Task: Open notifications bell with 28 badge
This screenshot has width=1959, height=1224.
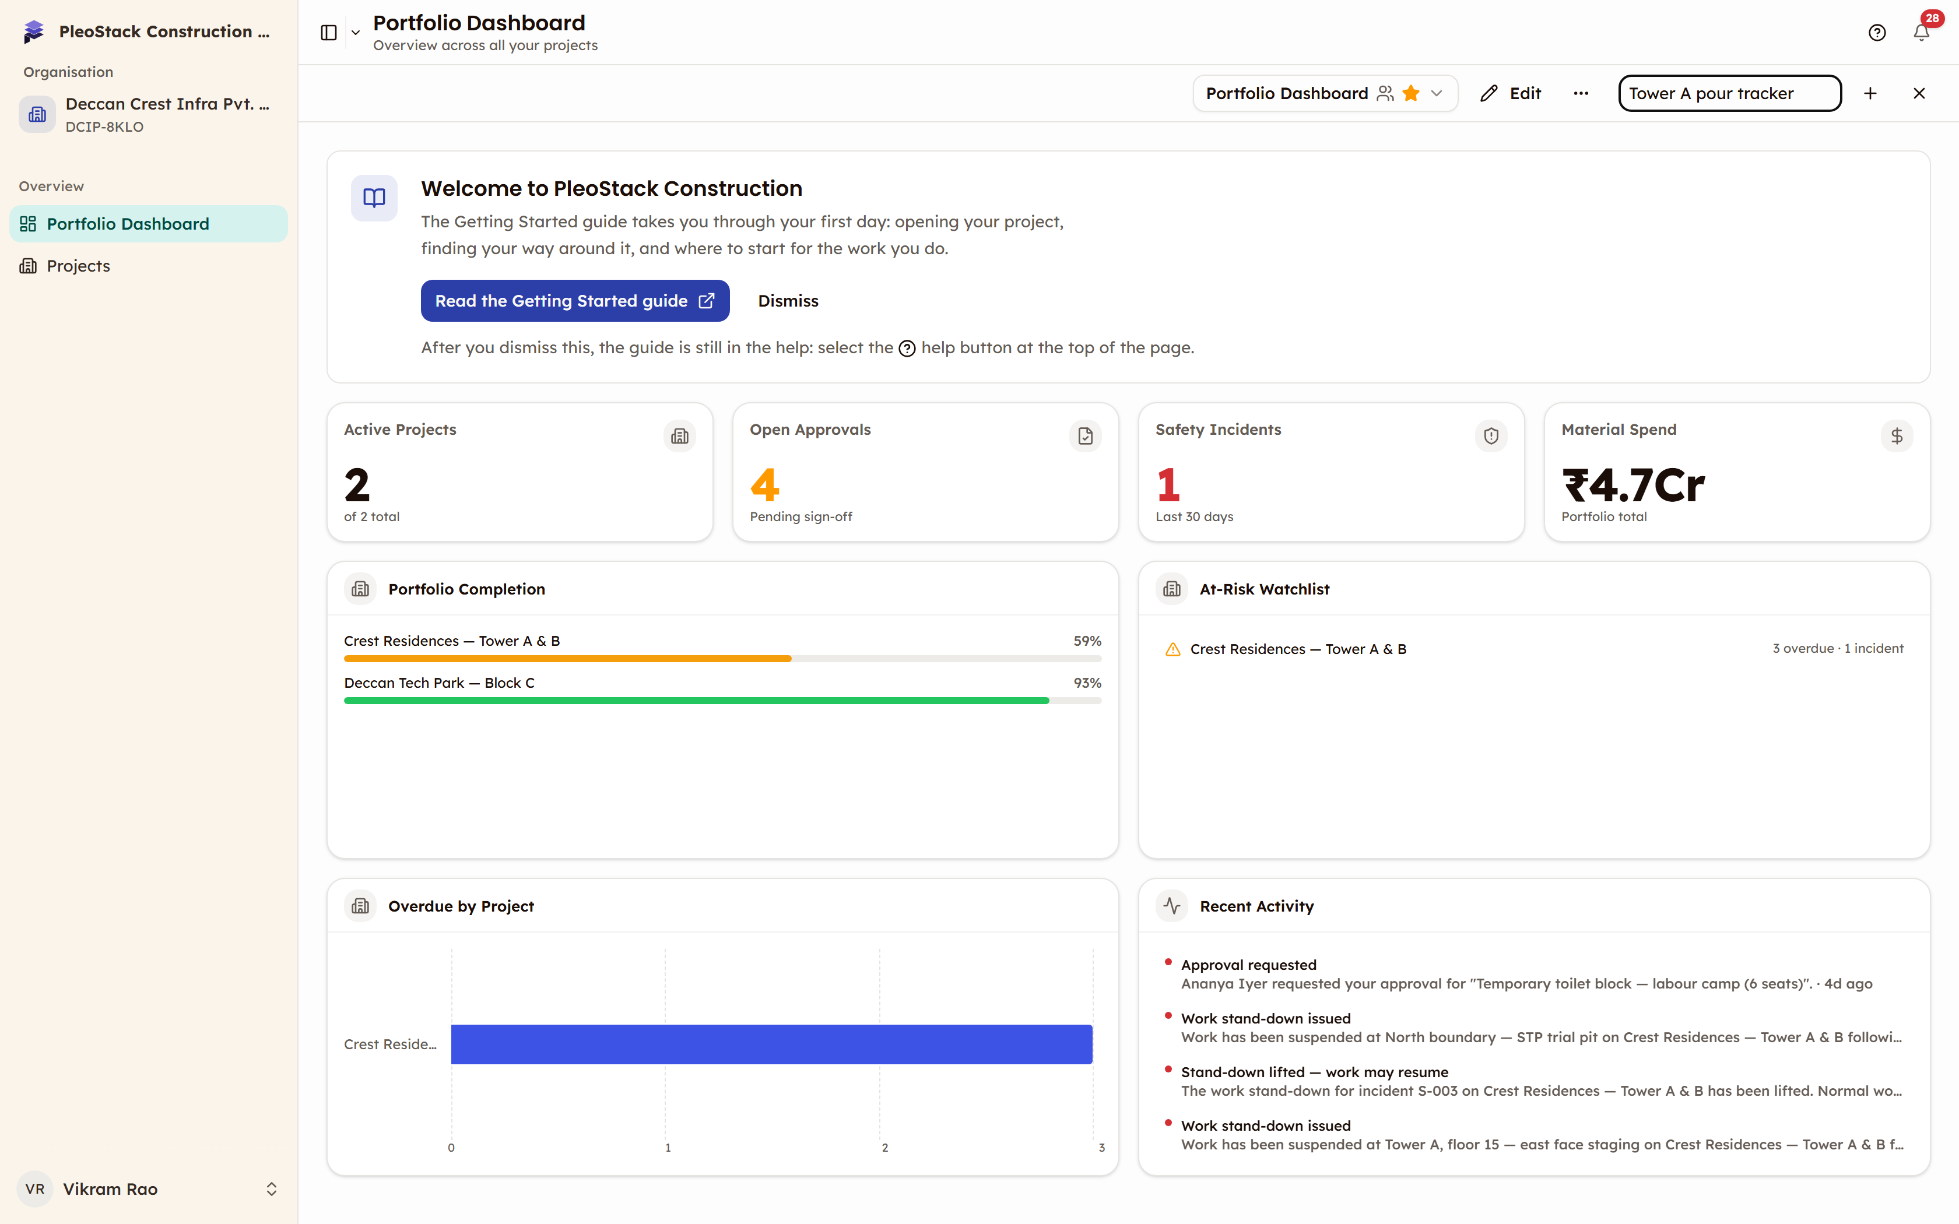Action: point(1921,33)
